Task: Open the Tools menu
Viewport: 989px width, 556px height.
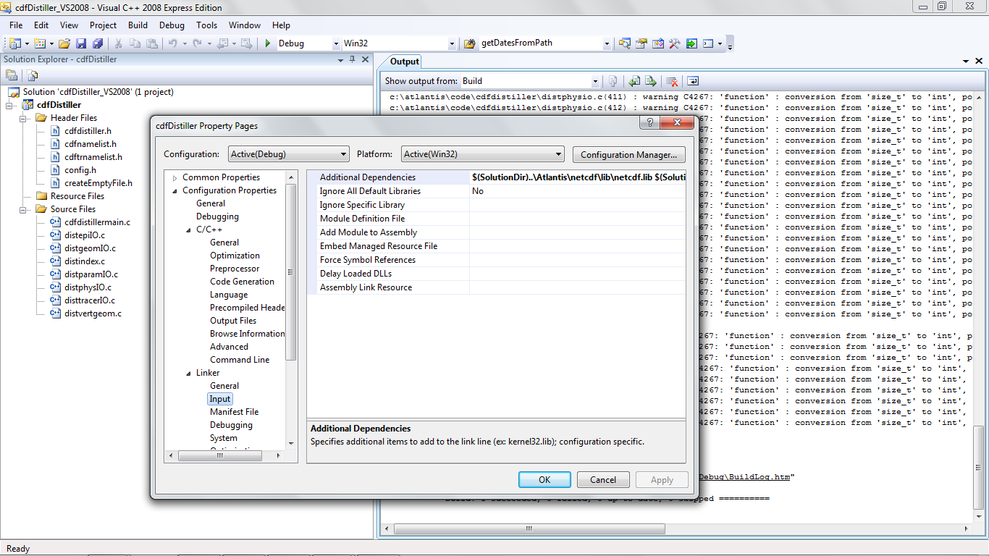Action: (206, 25)
